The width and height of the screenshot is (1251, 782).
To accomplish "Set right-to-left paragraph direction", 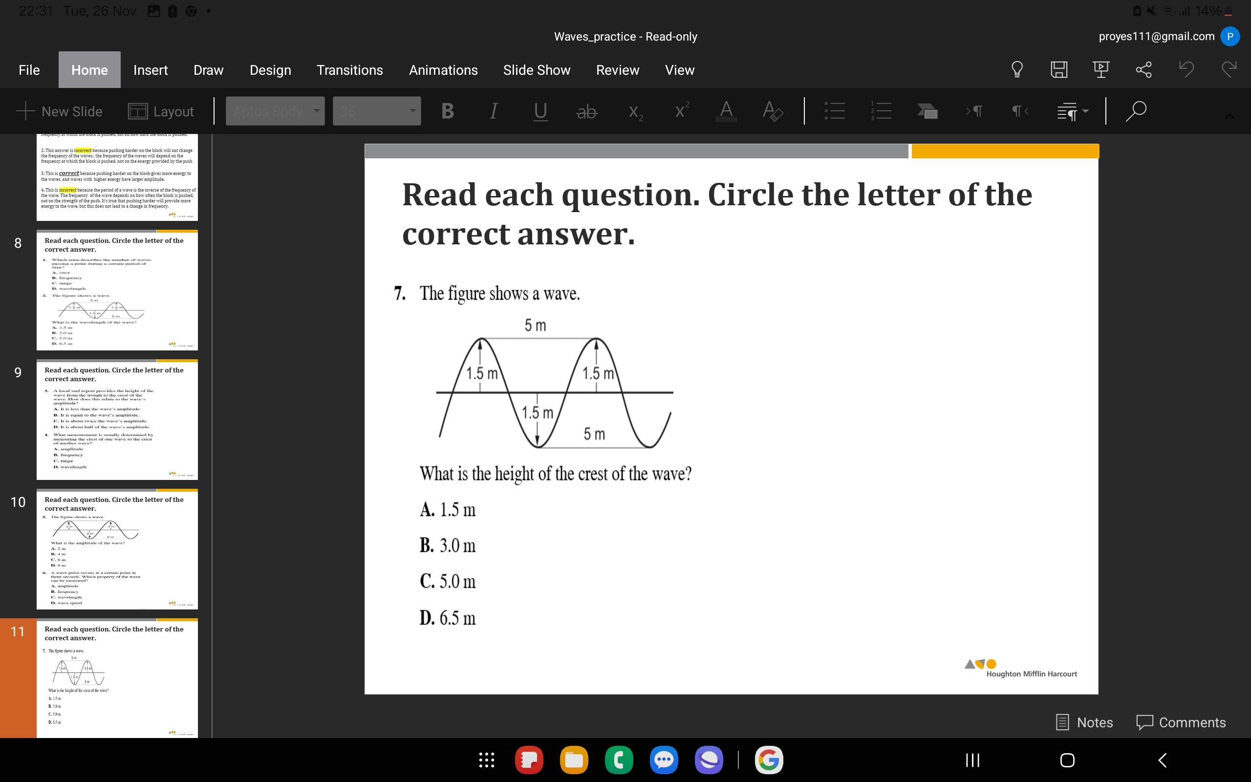I will [x=1020, y=110].
